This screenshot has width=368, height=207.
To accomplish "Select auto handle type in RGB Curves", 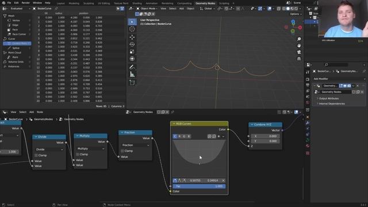I will [x=175, y=181].
